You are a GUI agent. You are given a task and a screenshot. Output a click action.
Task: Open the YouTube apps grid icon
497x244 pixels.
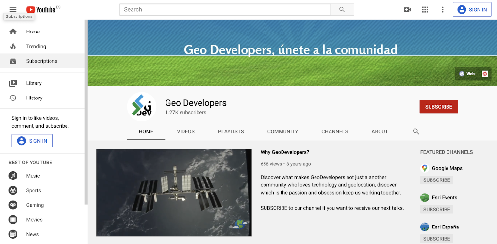tap(425, 10)
